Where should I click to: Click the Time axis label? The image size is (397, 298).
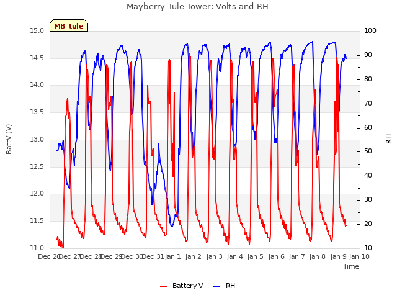click(x=351, y=266)
